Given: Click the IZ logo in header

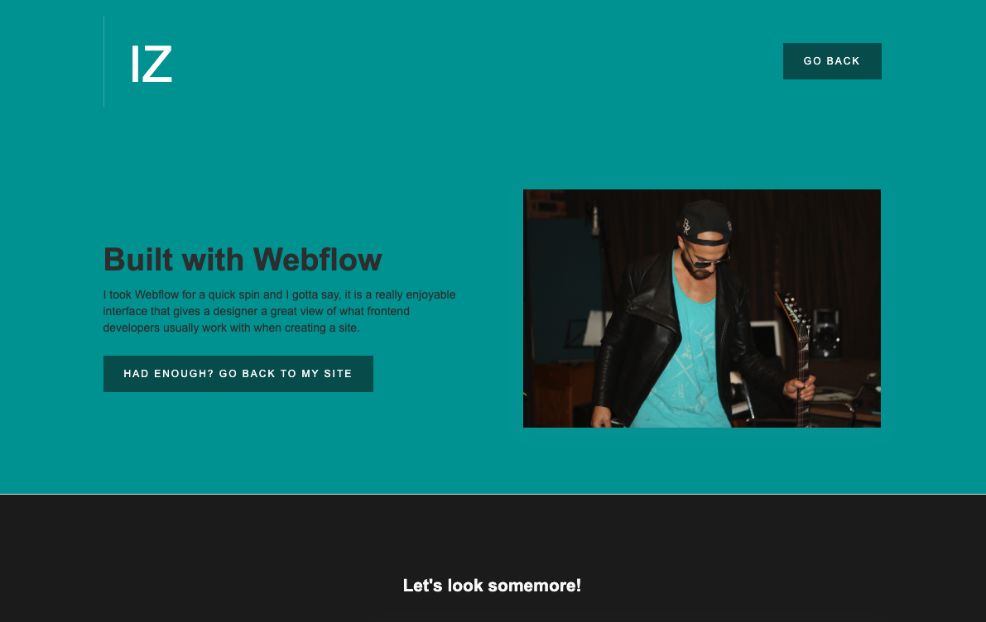Looking at the screenshot, I should (152, 64).
